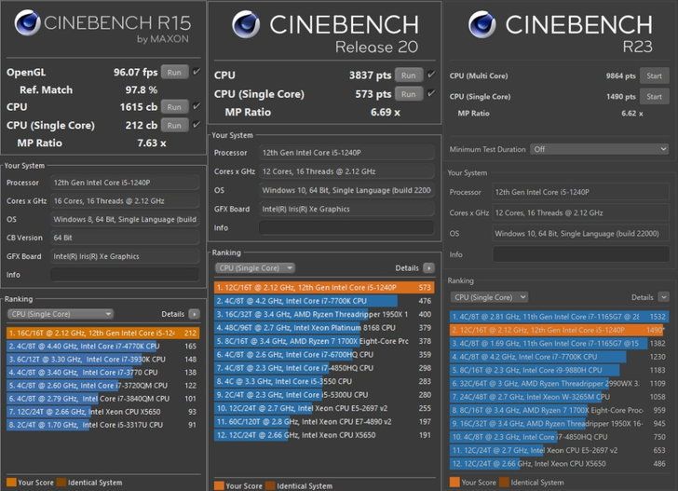Select the Core i7-4850HQ row scoring 750
This screenshot has width=678, height=491.
click(559, 437)
